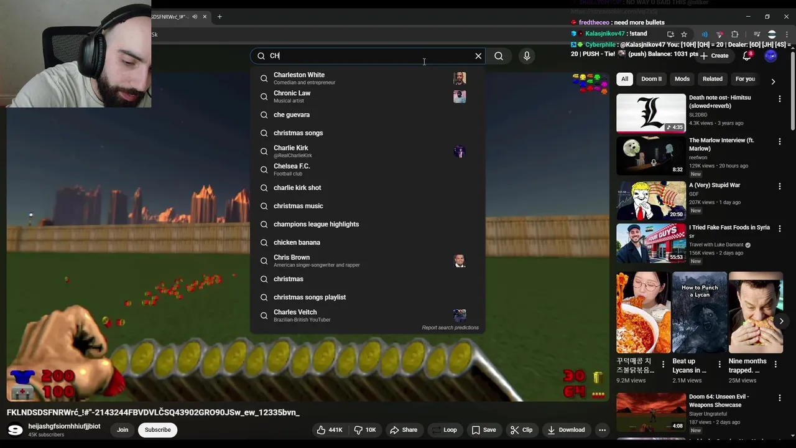
Task: Pick the Charlie Kirk suggestion
Action: click(x=368, y=151)
